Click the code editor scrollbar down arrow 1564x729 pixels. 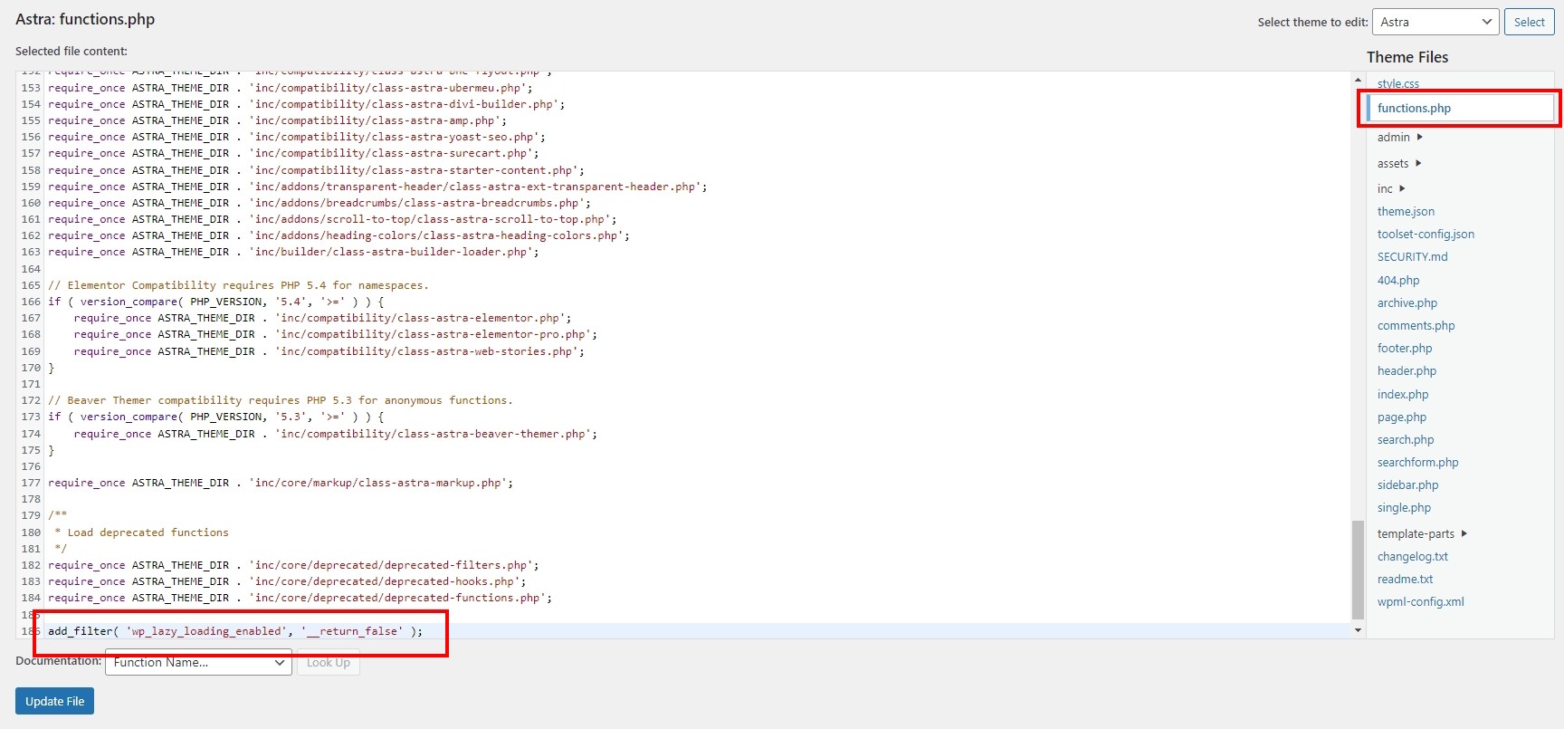(1358, 630)
